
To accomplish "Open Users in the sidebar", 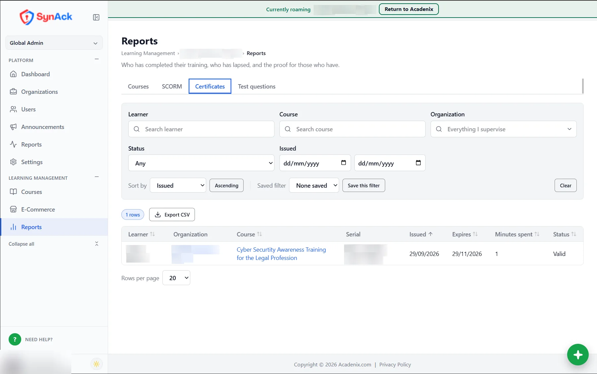I will 54,109.
